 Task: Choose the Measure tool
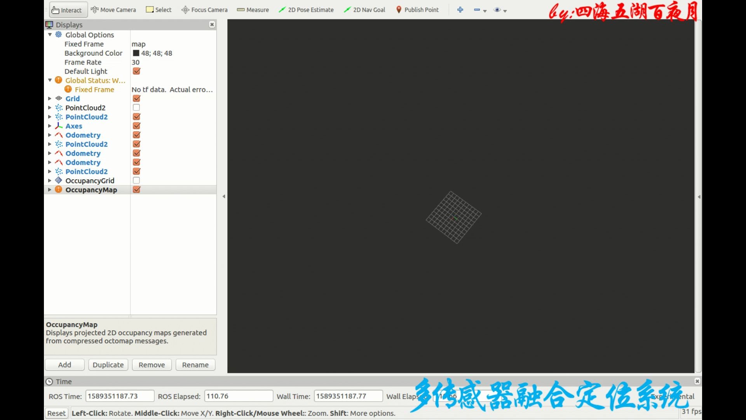coord(253,10)
